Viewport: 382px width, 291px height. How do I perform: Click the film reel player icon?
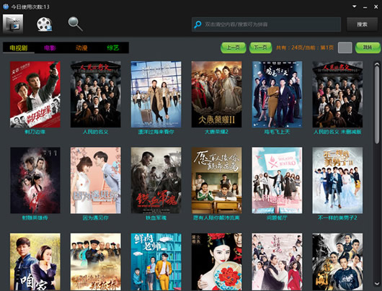click(45, 24)
